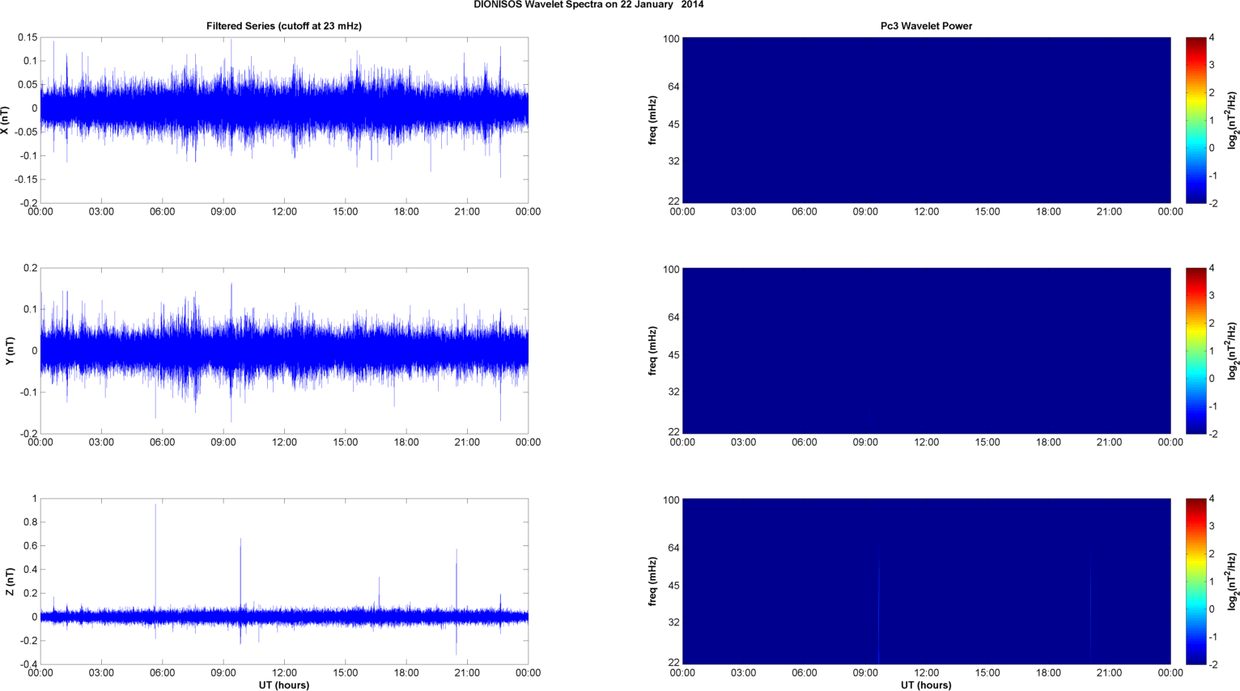Screen dimensions: 1240x691
Task: Click the 45 frequency tick of the bottom spectrogram
Action: point(673,586)
